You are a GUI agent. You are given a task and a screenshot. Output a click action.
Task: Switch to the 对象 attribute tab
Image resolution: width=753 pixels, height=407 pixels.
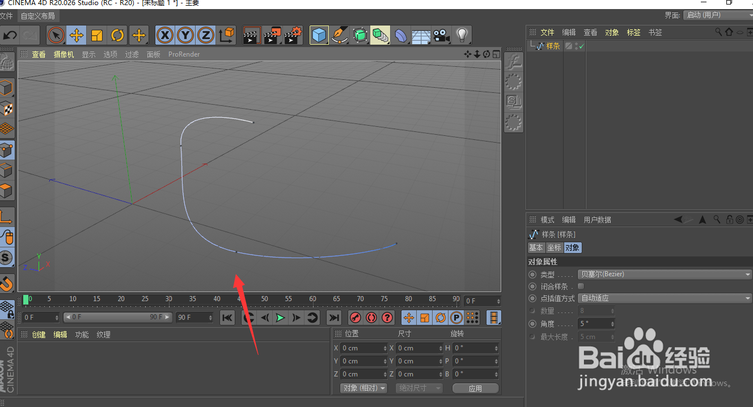click(573, 247)
